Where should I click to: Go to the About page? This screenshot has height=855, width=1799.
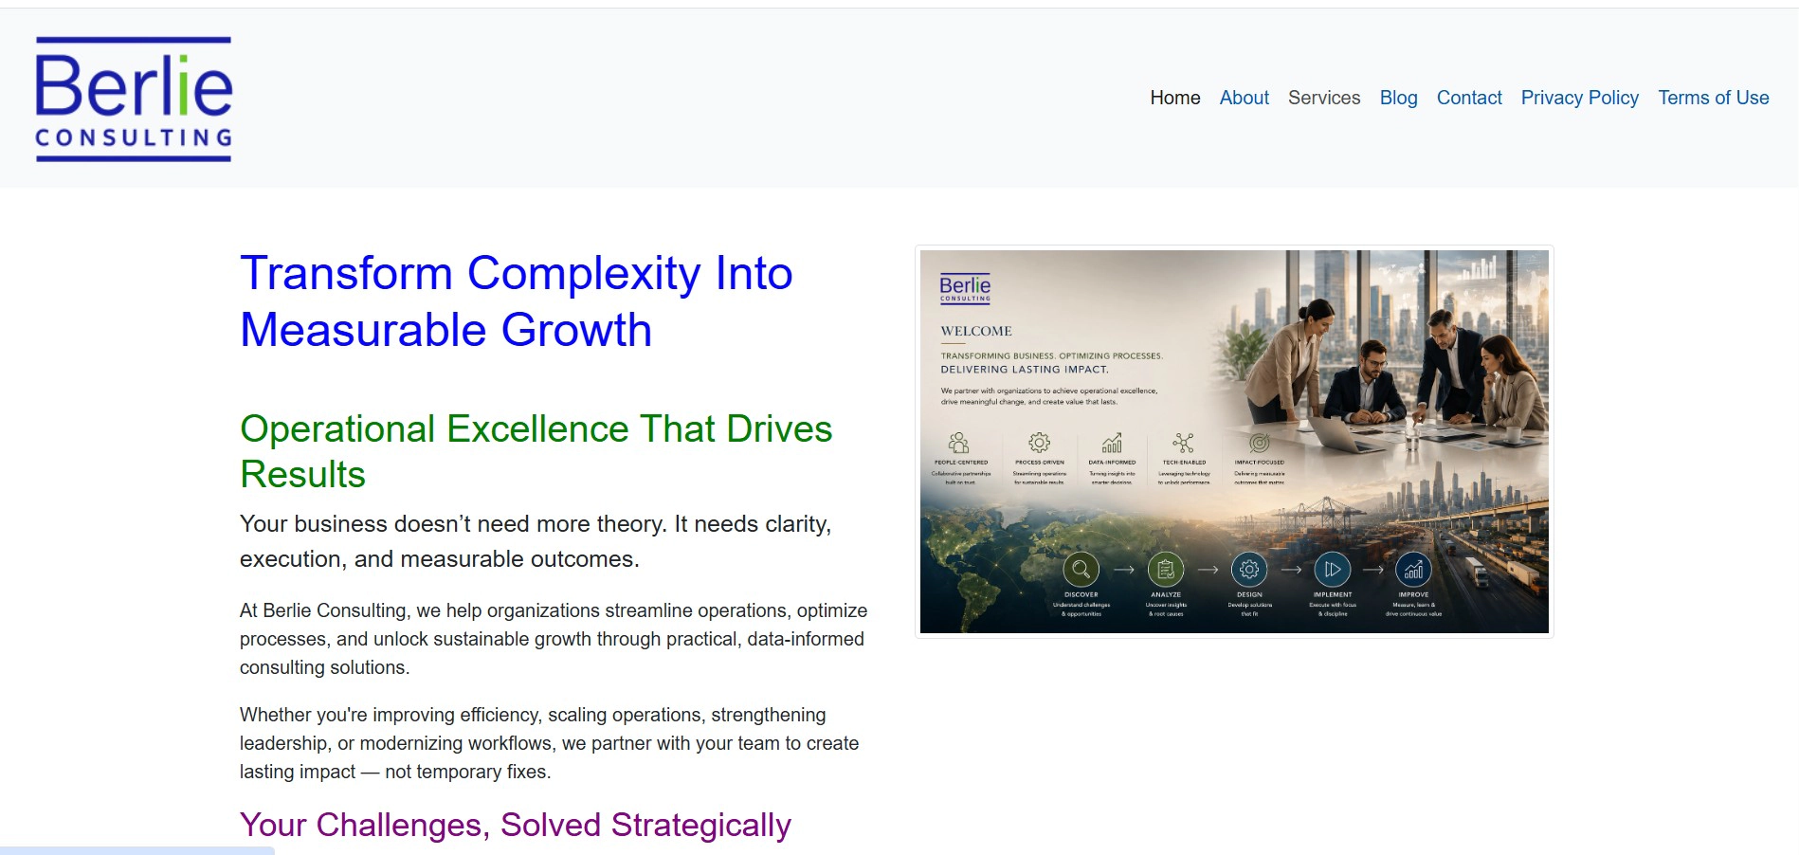(1244, 98)
